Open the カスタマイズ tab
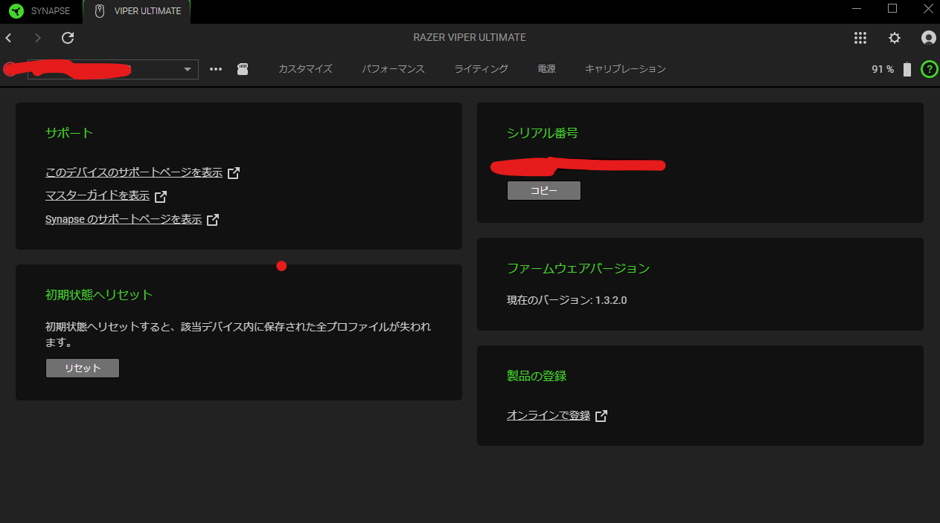This screenshot has width=940, height=523. pos(305,69)
